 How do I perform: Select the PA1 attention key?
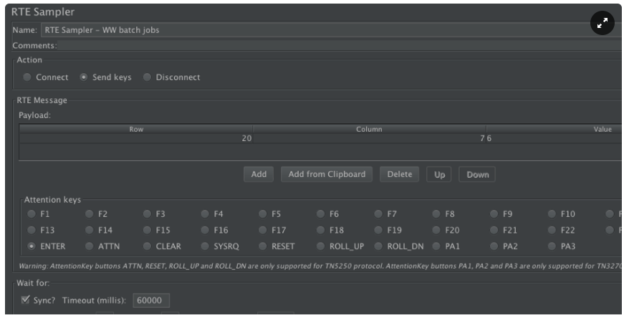point(436,246)
